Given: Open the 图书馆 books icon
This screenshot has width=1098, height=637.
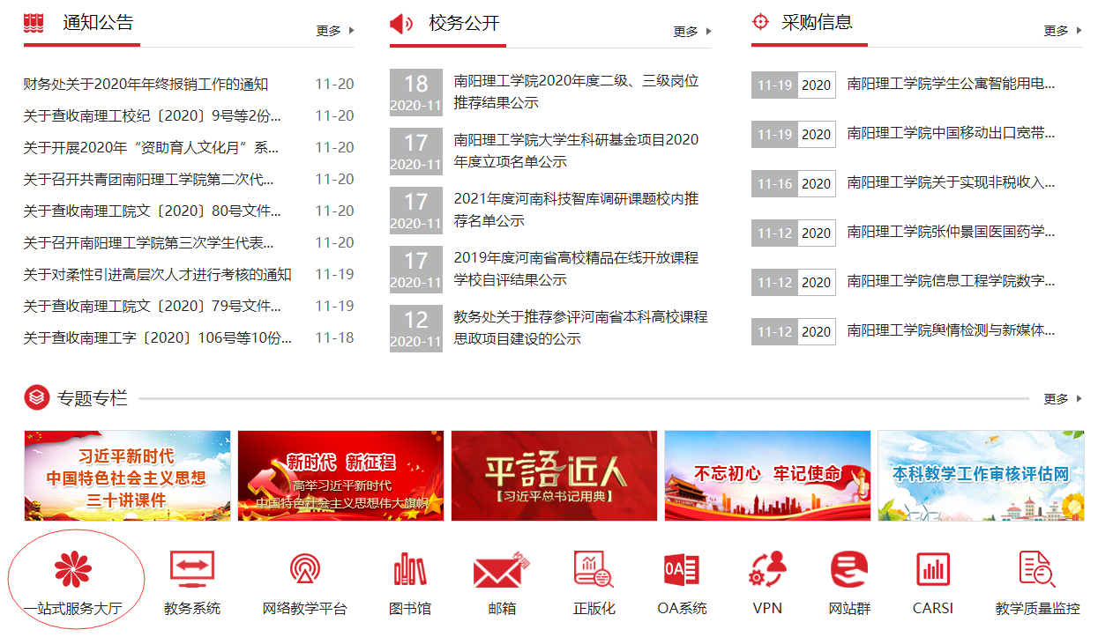Looking at the screenshot, I should click(409, 570).
